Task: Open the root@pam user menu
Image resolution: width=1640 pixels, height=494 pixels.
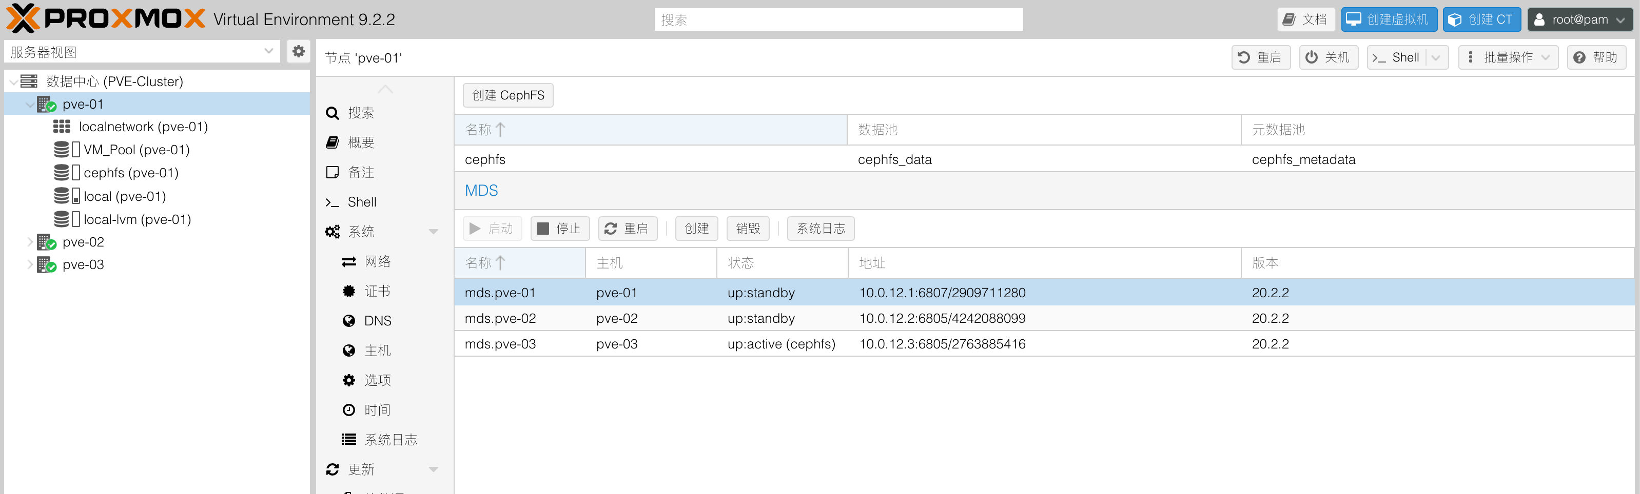Action: pos(1579,19)
